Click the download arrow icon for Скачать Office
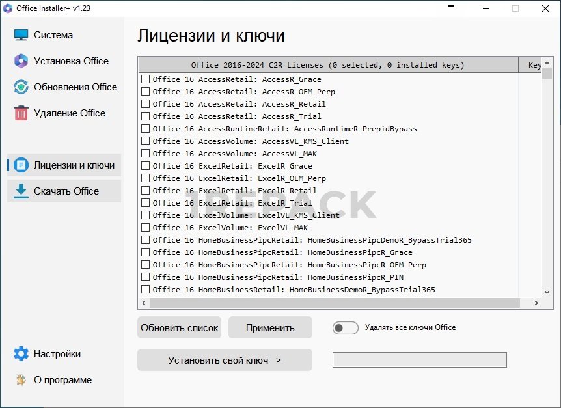 (21, 191)
